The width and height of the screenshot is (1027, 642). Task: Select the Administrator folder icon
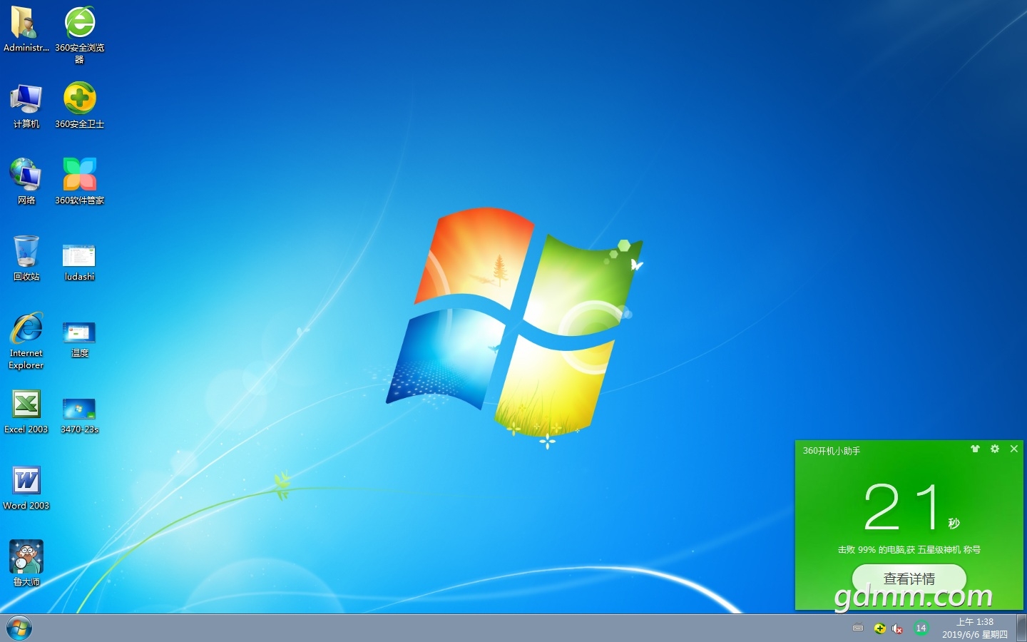[x=26, y=24]
